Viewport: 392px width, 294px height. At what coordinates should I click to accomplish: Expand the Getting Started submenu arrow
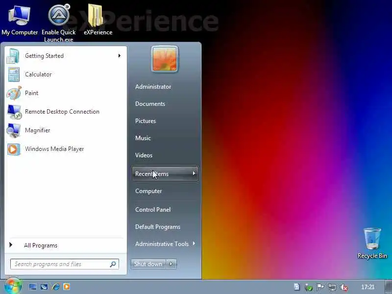(x=120, y=56)
